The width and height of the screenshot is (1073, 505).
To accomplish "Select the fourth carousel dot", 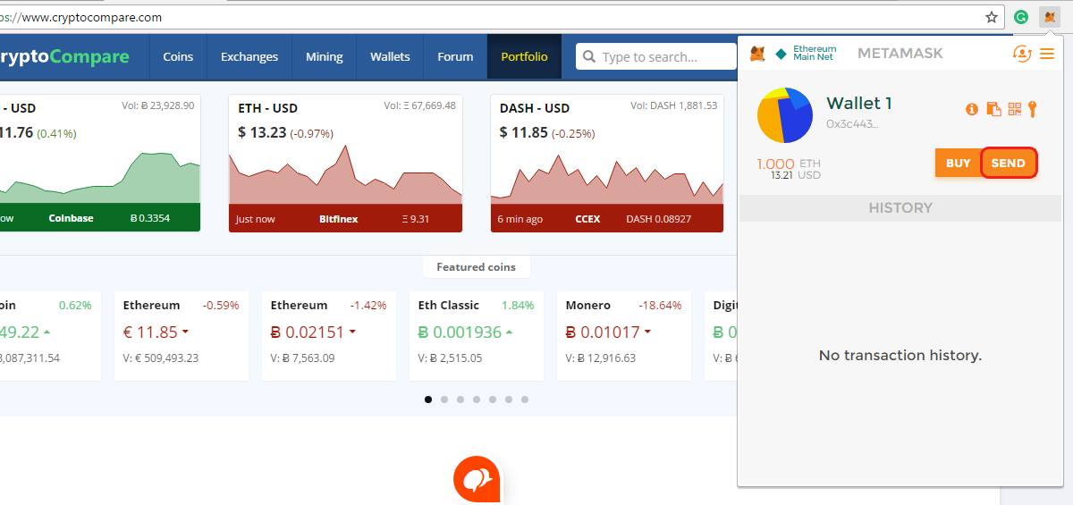I will [x=477, y=400].
